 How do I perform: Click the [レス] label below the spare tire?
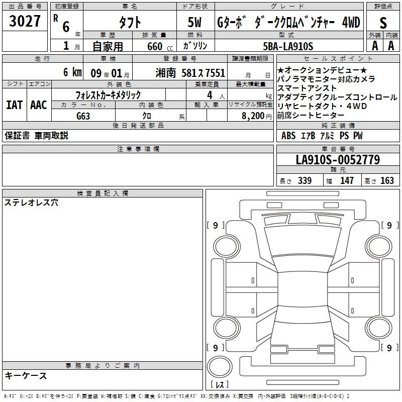(220, 386)
